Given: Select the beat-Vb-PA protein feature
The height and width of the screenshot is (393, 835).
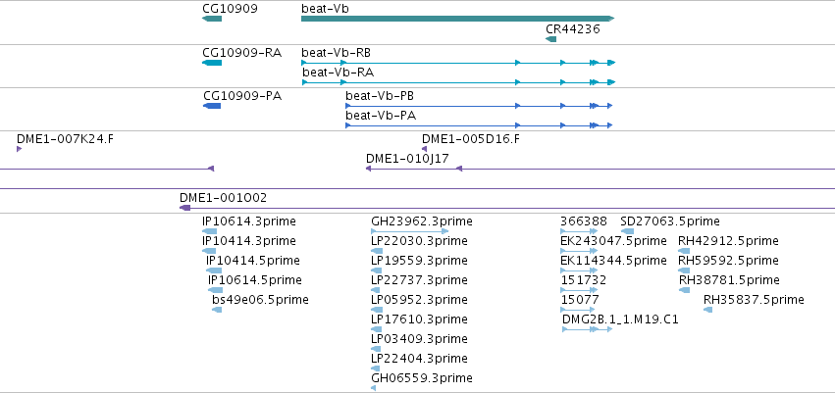Looking at the screenshot, I should 479,125.
